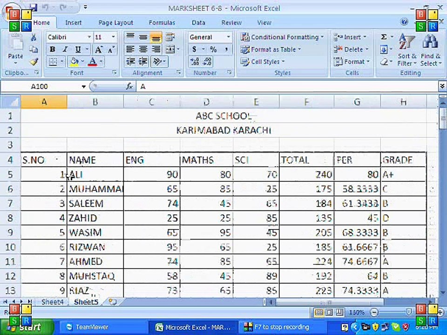The image size is (447, 335).
Task: Click the Insert Function fx icon
Action: pyautogui.click(x=129, y=87)
